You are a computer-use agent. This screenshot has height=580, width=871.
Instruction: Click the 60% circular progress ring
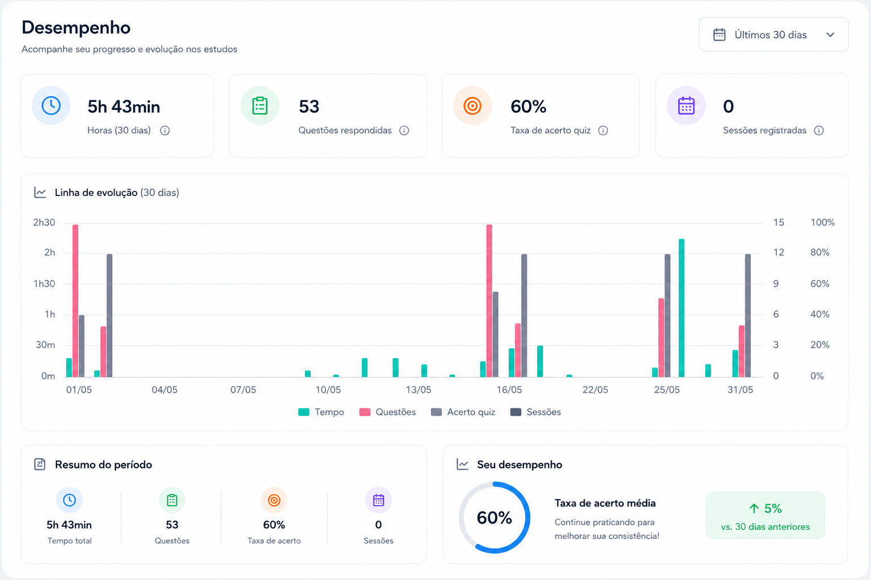click(494, 518)
